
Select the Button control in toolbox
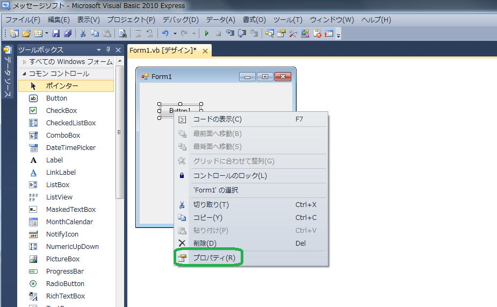point(66,98)
